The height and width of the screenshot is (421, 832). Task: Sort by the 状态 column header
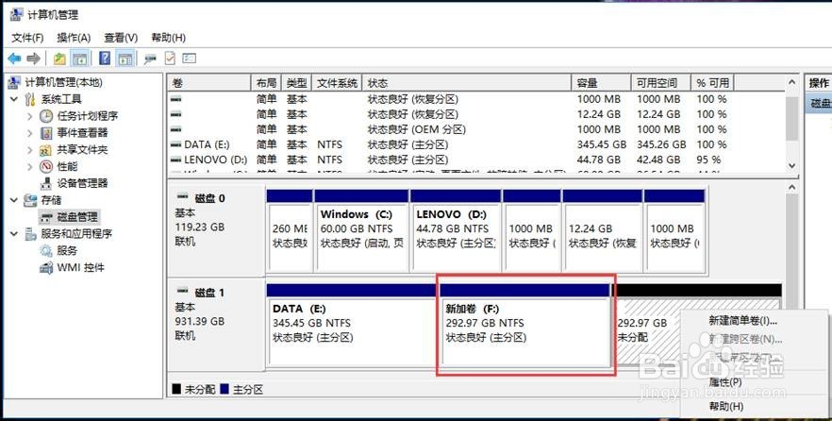click(467, 83)
